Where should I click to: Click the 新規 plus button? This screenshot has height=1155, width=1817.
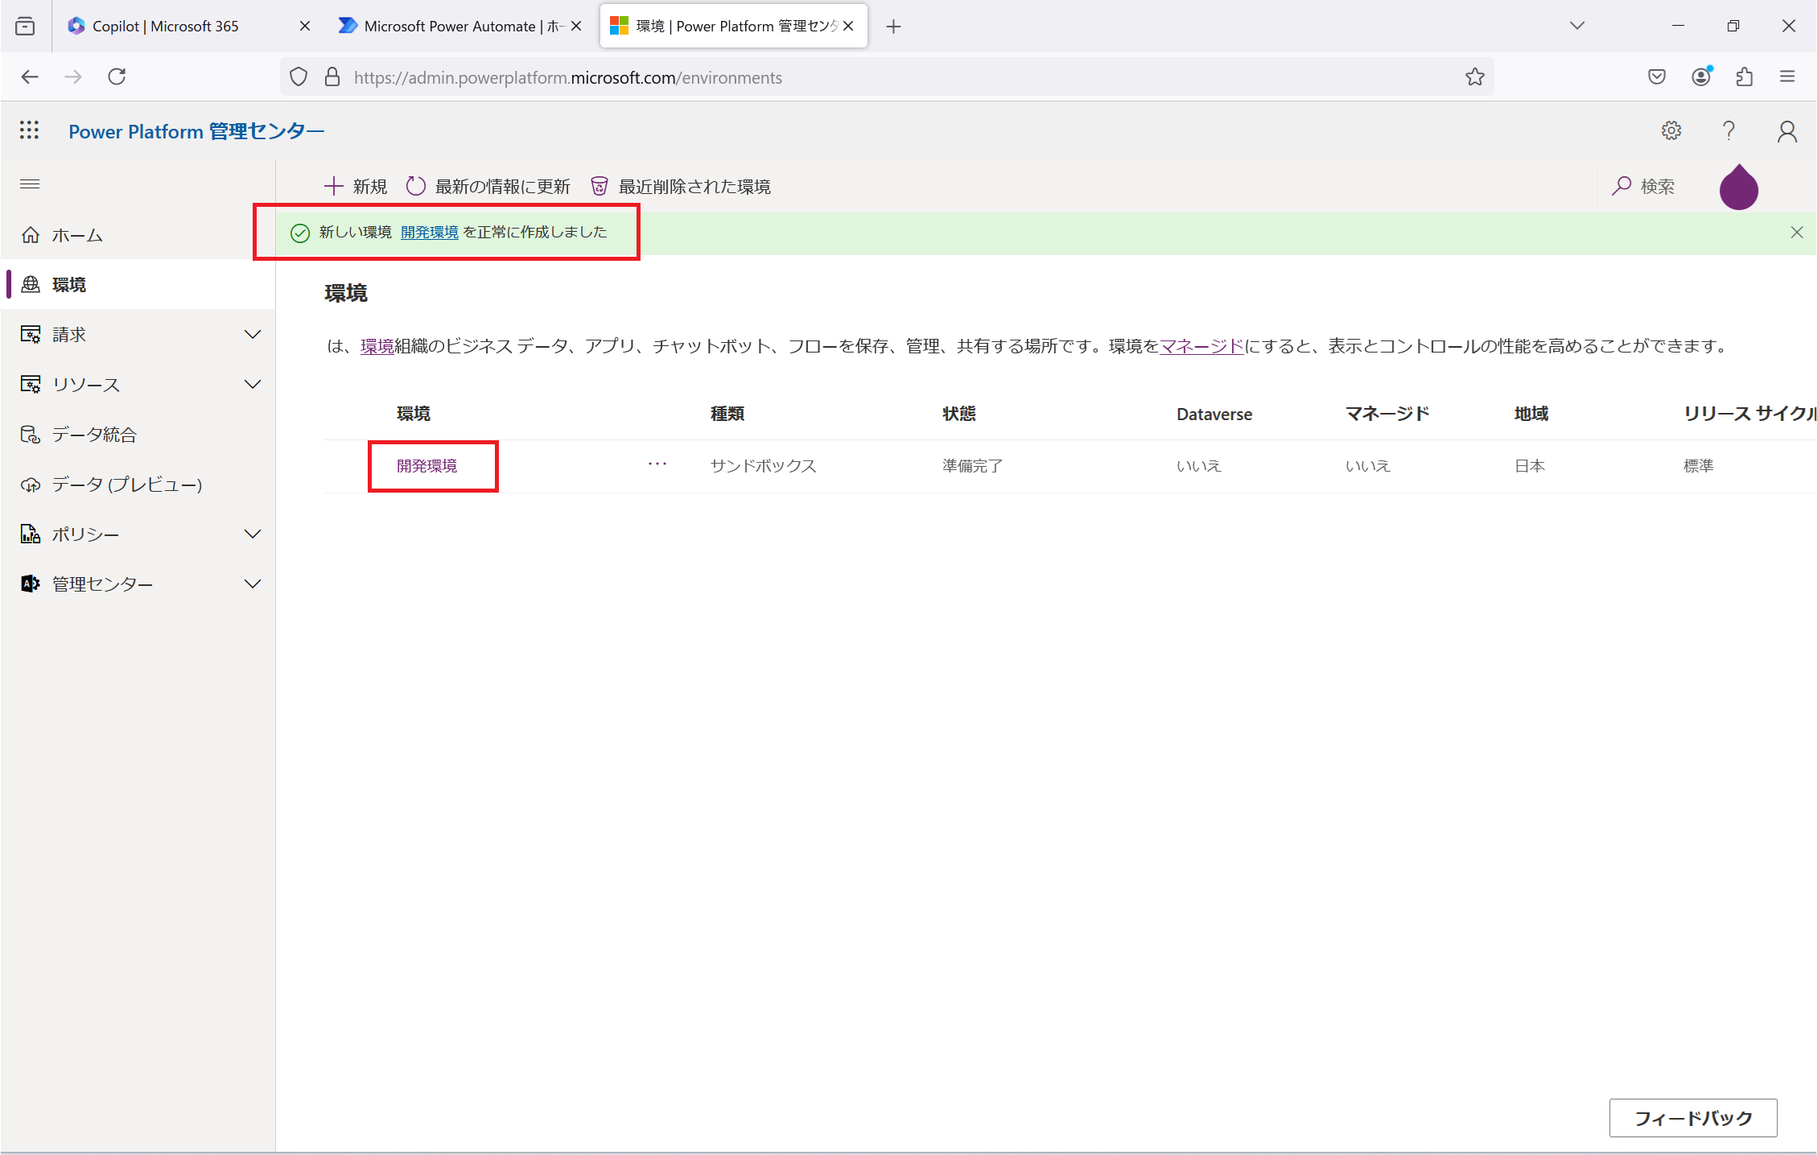pyautogui.click(x=356, y=187)
